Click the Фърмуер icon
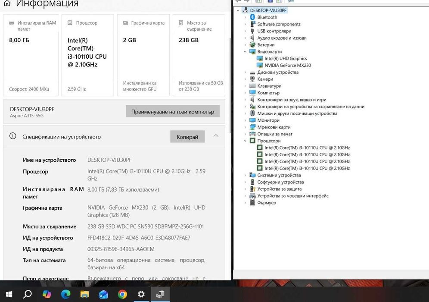The image size is (429, 302). point(252,202)
